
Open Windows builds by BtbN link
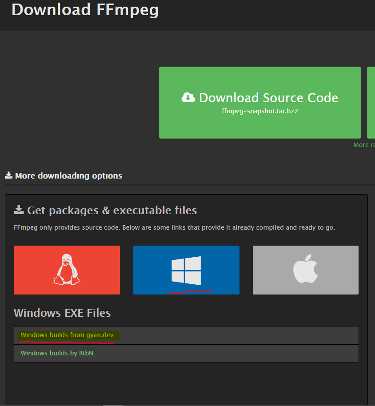(x=57, y=353)
